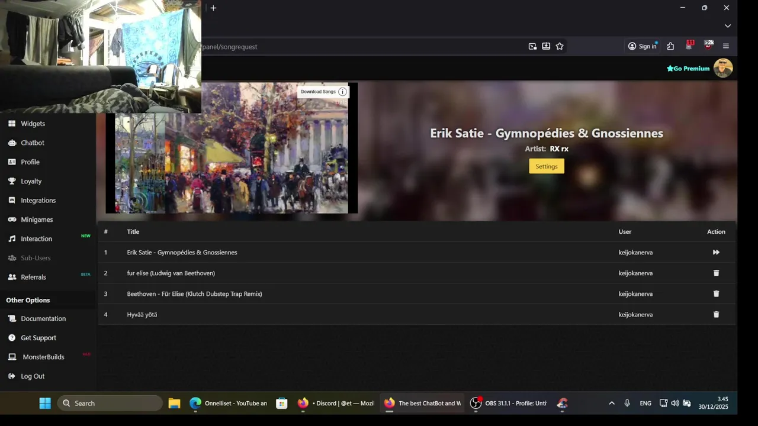
Task: Switch to the Firefox Discord window
Action: tap(336, 403)
